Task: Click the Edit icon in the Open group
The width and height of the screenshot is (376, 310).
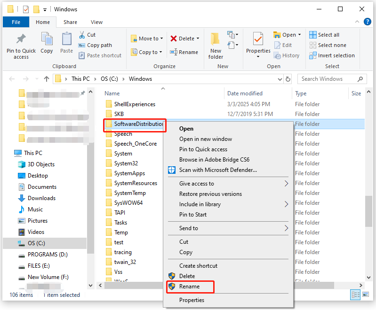Action: tap(277, 45)
